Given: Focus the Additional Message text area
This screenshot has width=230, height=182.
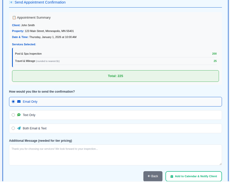Looking at the screenshot, I should pos(115,155).
